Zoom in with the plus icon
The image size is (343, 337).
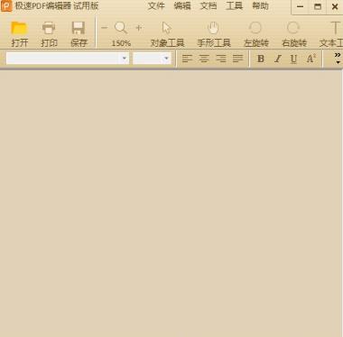(139, 28)
